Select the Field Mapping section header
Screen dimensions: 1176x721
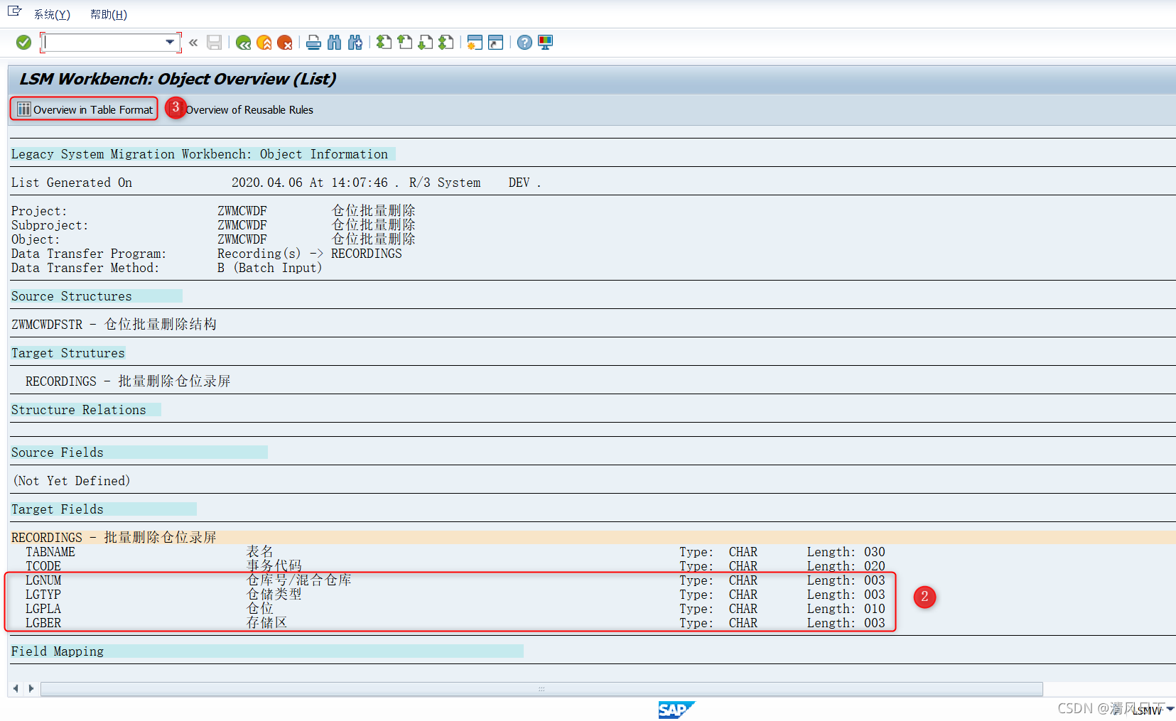tap(58, 651)
